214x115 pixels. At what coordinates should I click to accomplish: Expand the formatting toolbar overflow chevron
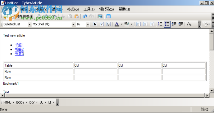pyautogui.click(x=200, y=24)
